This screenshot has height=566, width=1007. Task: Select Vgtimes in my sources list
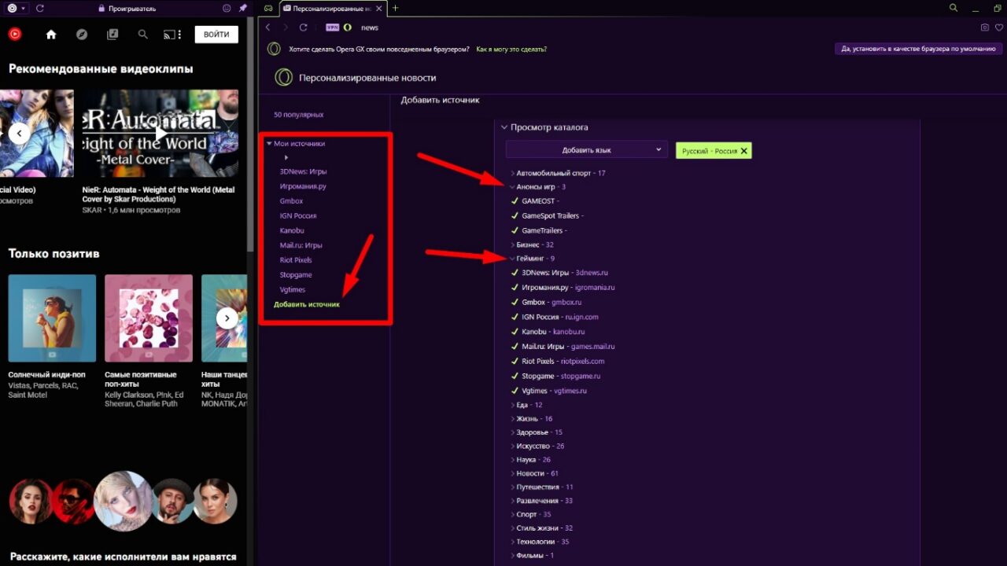[293, 290]
